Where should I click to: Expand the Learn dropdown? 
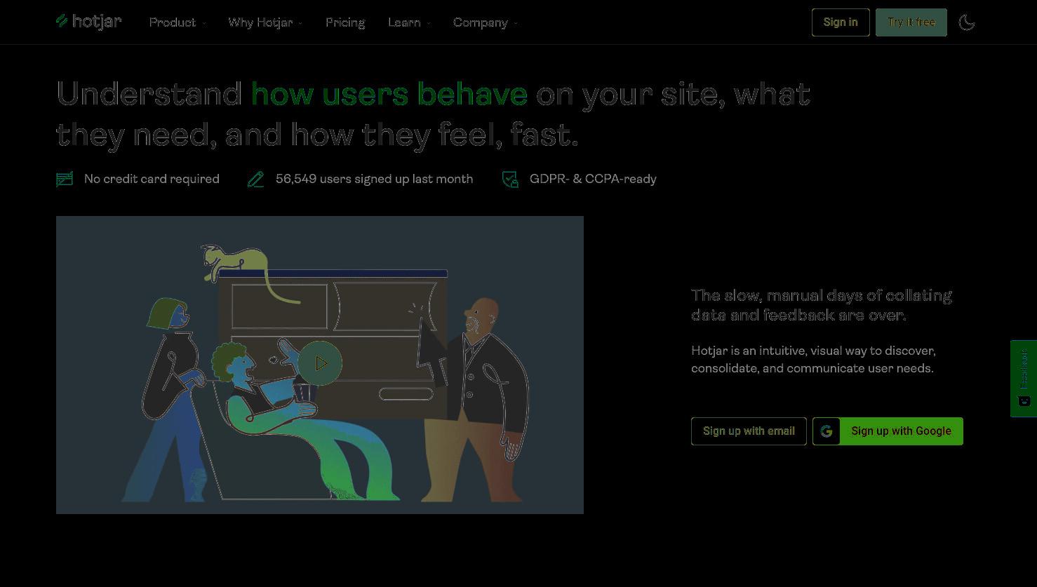pyautogui.click(x=409, y=22)
